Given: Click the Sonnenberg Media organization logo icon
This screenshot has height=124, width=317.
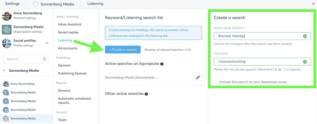Looking at the screenshot, I should click(7, 29).
